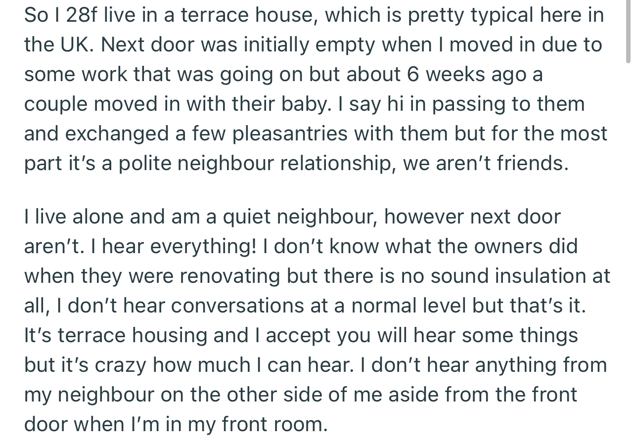Click the word "owners" in the post
The width and height of the screenshot is (635, 445).
(x=501, y=246)
